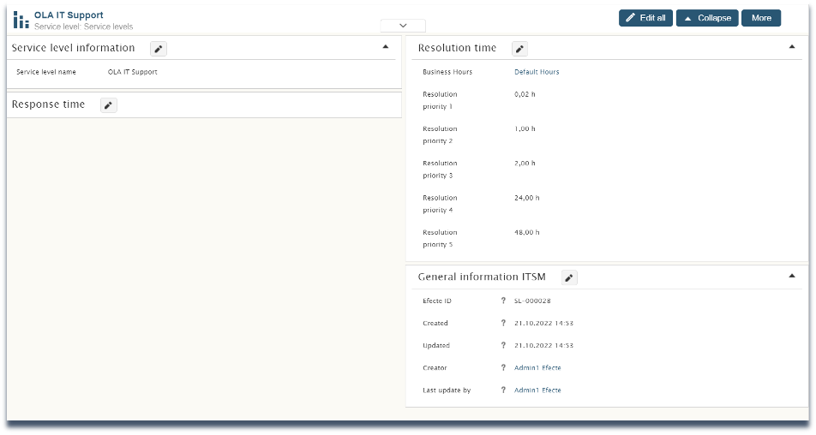
Task: Open Last update by Admin1 Efecte link
Action: 537,390
